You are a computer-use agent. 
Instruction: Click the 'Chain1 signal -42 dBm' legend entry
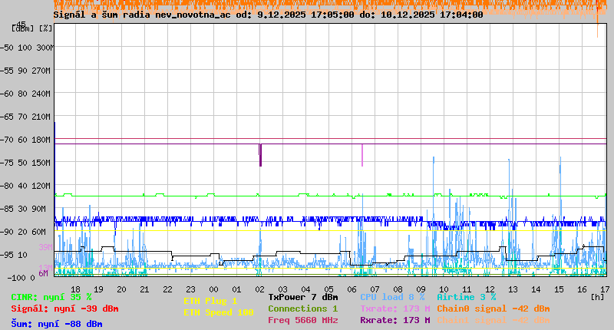(x=494, y=320)
